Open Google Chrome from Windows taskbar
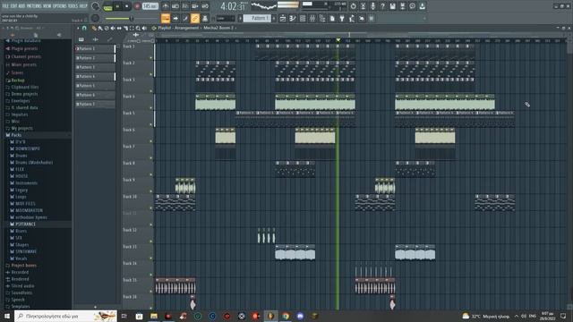This screenshot has height=322, width=573. 286,316
